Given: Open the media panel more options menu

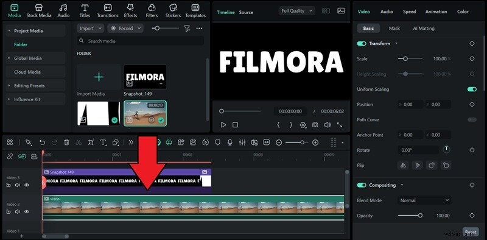Looking at the screenshot, I should [200, 28].
